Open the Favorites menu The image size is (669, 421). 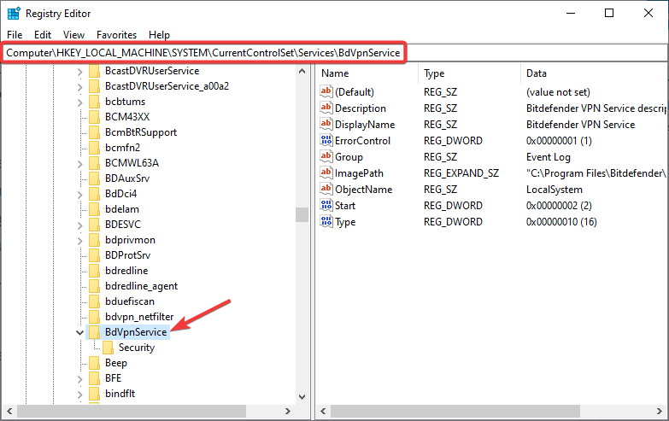[116, 34]
